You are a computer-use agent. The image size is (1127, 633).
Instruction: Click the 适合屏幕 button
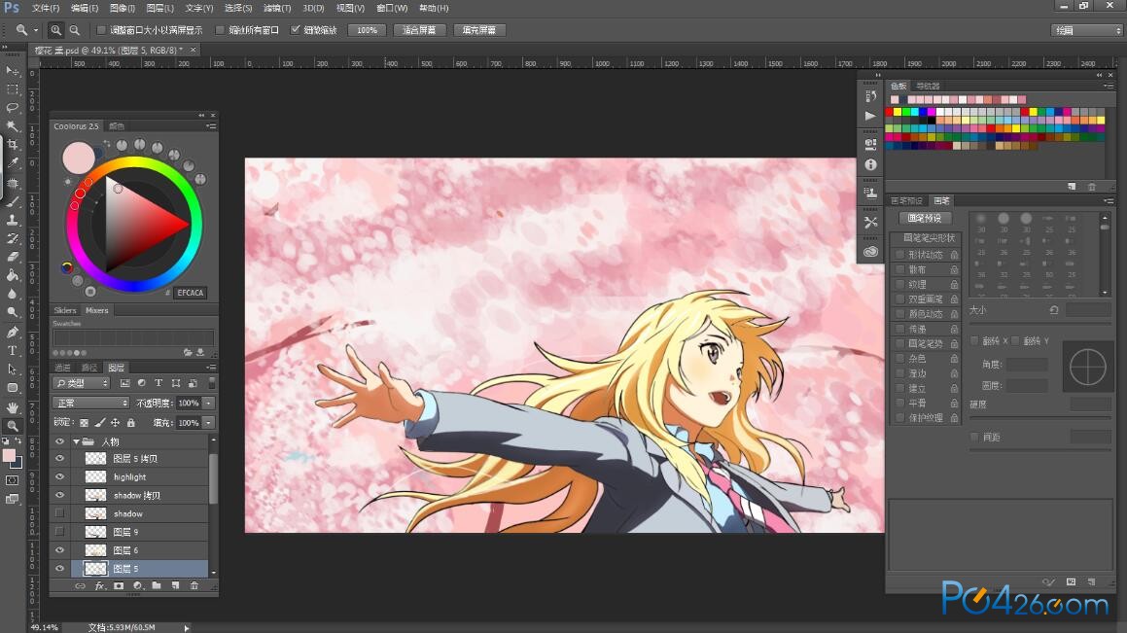(x=419, y=30)
